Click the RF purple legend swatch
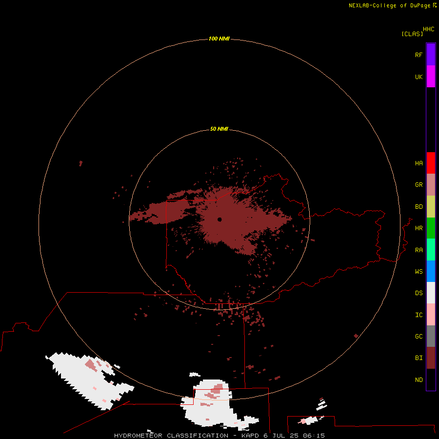Viewport: 439px width, 439px height. pyautogui.click(x=431, y=54)
